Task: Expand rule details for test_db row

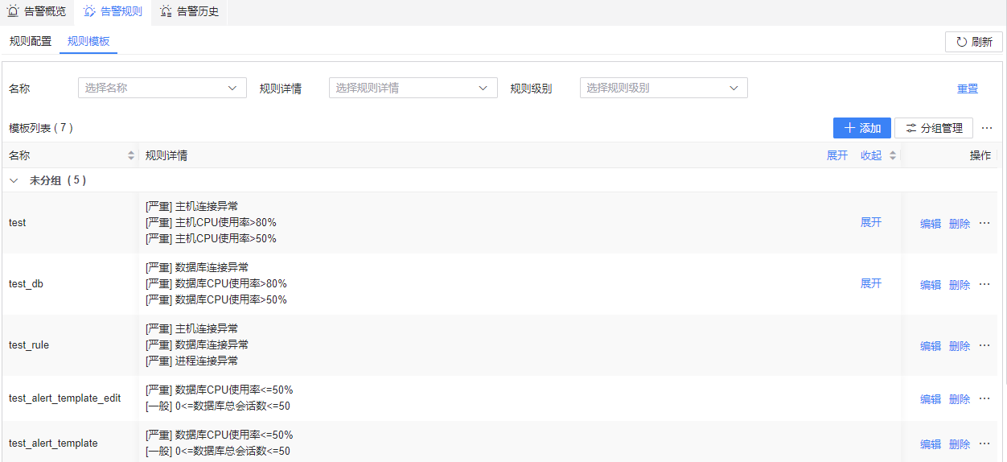Action: pos(871,283)
